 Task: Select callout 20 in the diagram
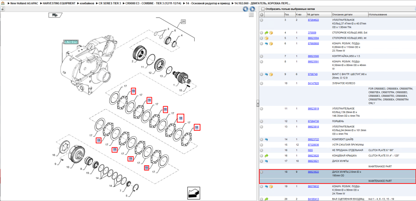183,22
